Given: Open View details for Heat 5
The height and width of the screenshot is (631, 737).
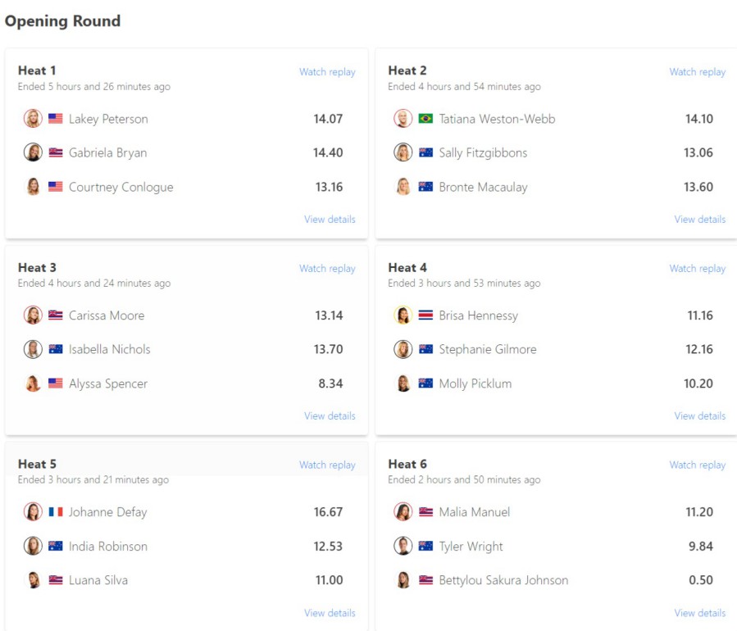Looking at the screenshot, I should (330, 613).
